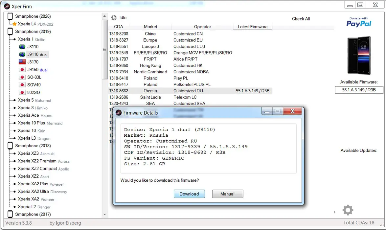Select the J9110 dual globe icon
386x230 pixels.
(x=22, y=54)
